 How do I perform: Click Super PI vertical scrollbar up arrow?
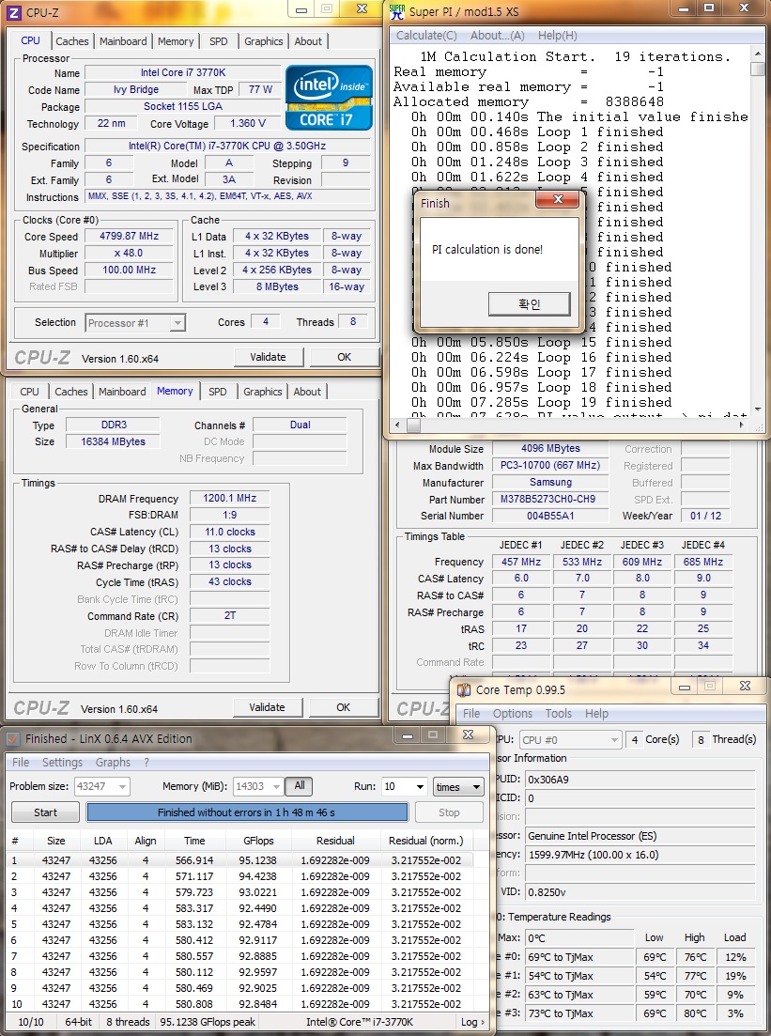758,54
